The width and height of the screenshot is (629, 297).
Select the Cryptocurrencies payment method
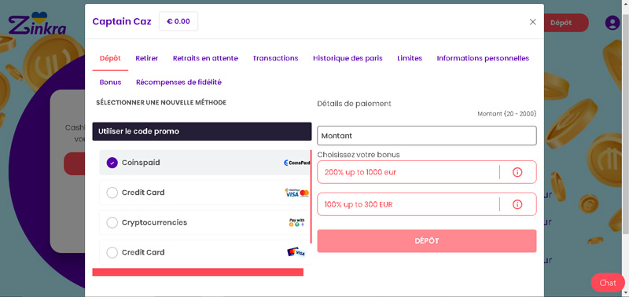(x=204, y=222)
